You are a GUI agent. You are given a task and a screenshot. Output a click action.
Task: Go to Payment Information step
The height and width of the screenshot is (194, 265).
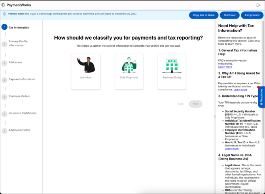[x=22, y=79]
